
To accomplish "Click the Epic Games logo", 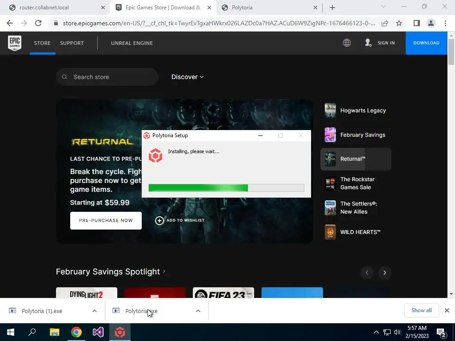I will 15,43.
